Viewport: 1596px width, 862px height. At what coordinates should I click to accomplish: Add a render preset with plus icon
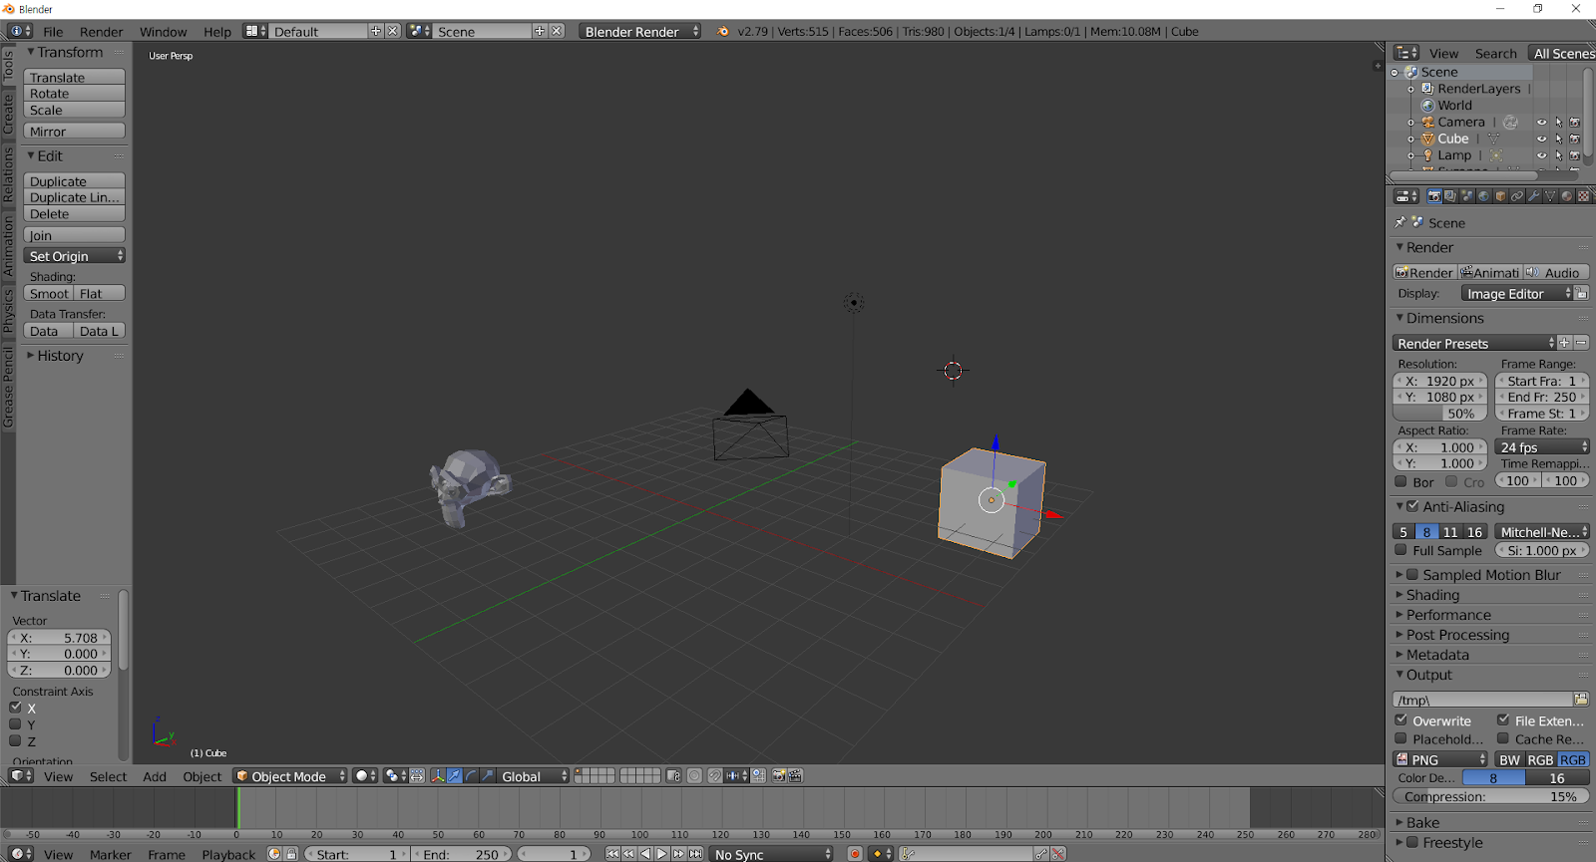coord(1564,343)
